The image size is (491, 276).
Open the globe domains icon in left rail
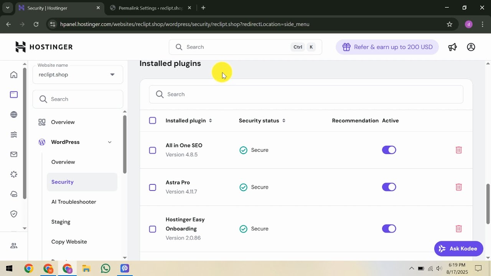pyautogui.click(x=14, y=114)
